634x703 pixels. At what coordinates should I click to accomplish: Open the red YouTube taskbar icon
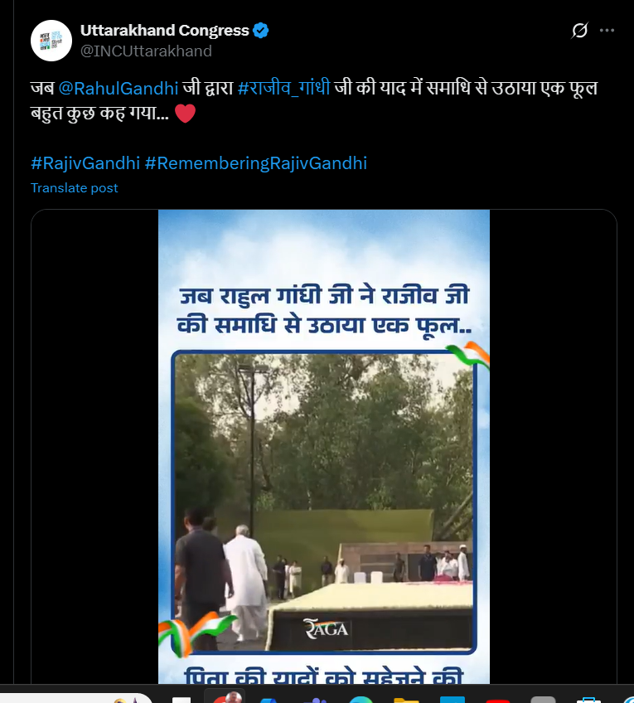(x=497, y=700)
